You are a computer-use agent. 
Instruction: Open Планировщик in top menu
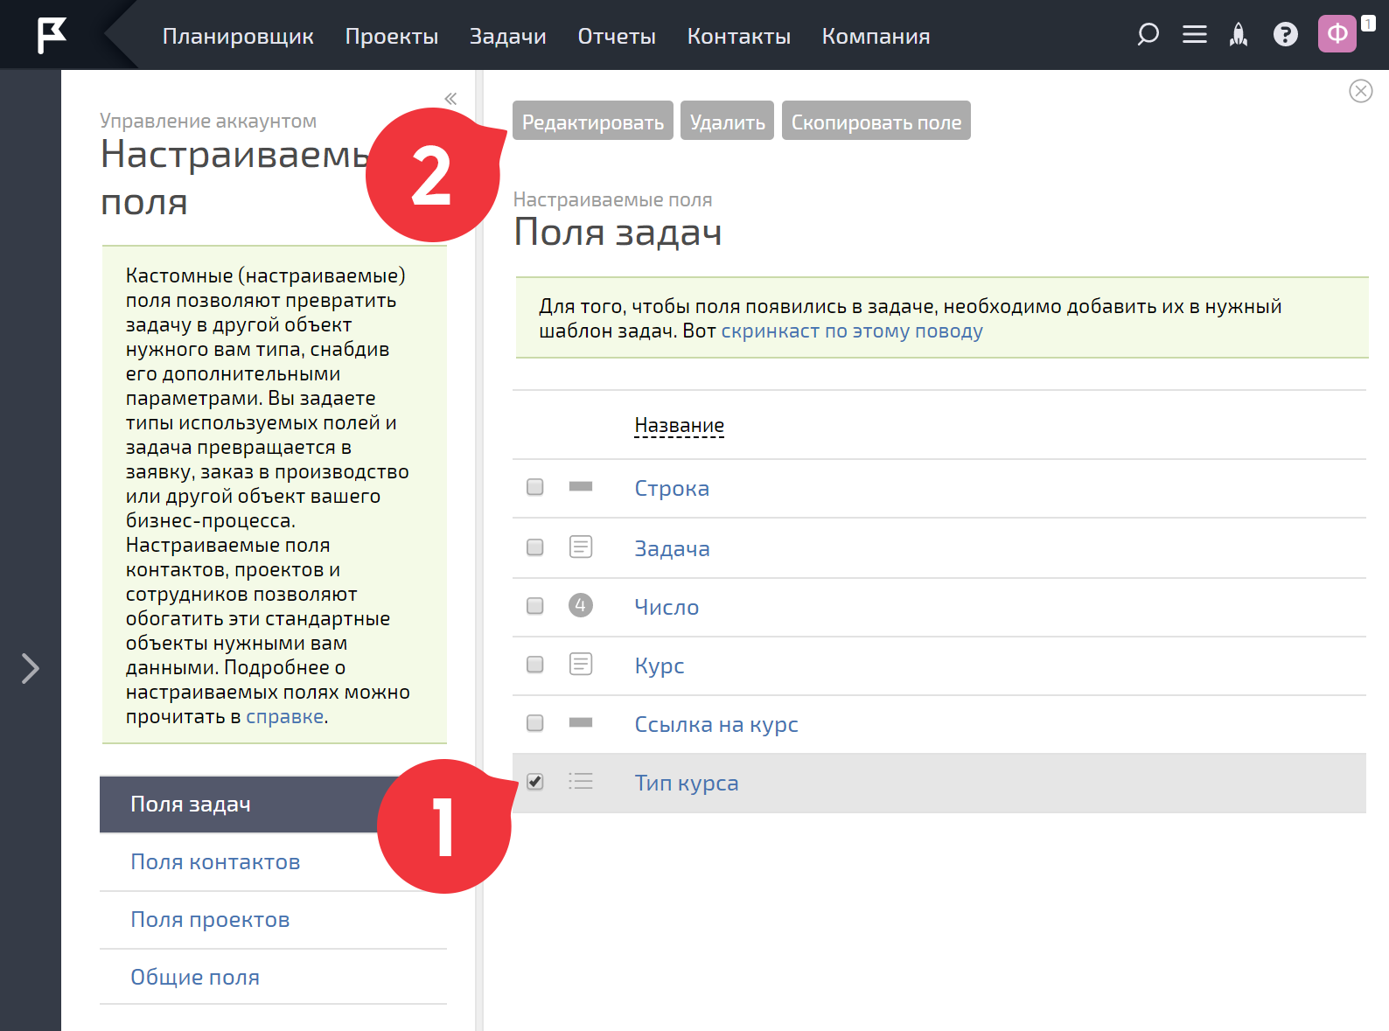(x=238, y=36)
